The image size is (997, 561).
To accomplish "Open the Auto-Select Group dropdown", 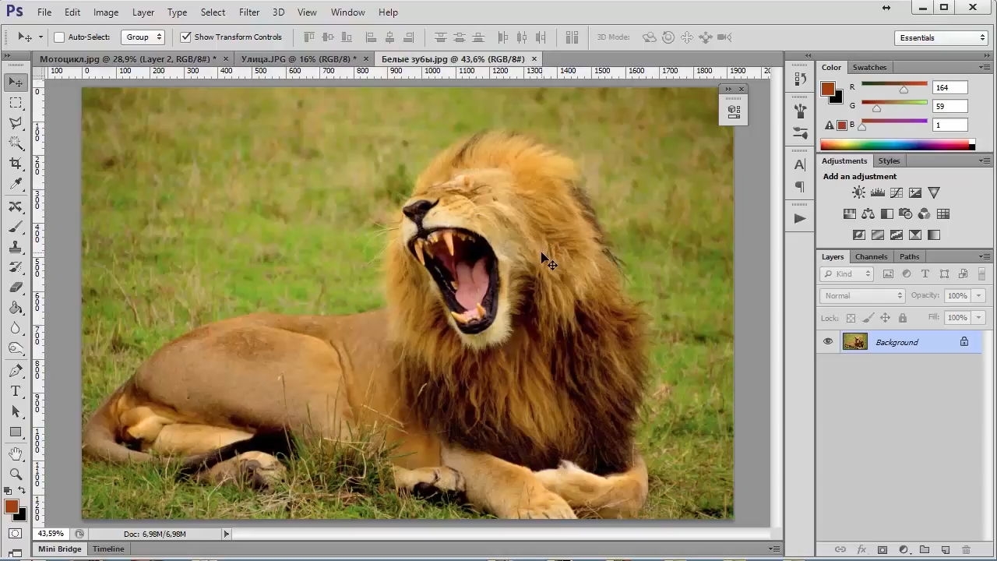I will (x=143, y=37).
